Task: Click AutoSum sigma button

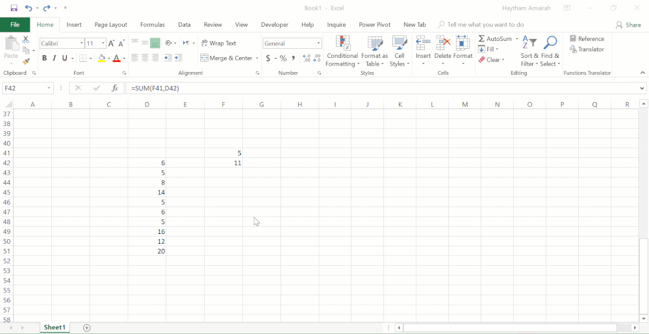Action: [495, 38]
